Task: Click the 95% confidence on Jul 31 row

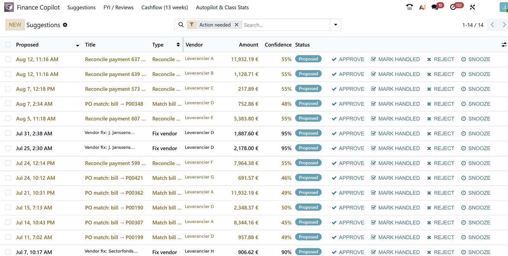Action: [286, 134]
